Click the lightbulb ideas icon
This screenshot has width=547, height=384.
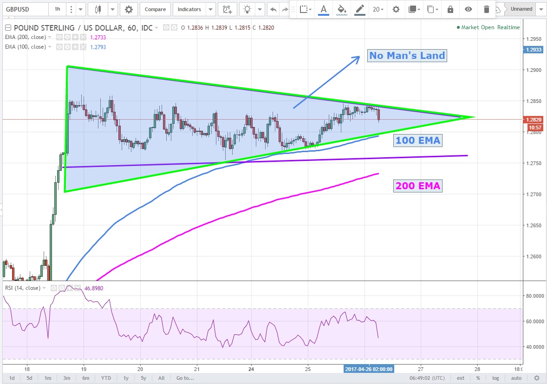[x=248, y=9]
